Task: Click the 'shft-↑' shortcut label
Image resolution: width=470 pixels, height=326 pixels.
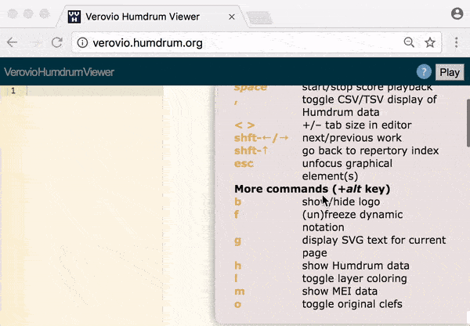Action: click(251, 150)
